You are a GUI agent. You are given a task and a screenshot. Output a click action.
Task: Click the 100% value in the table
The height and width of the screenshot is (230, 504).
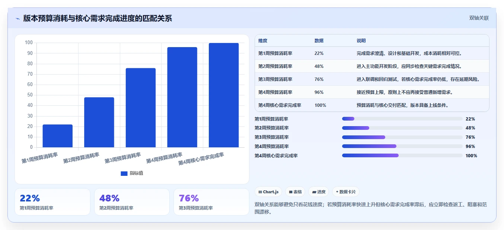[320, 105]
